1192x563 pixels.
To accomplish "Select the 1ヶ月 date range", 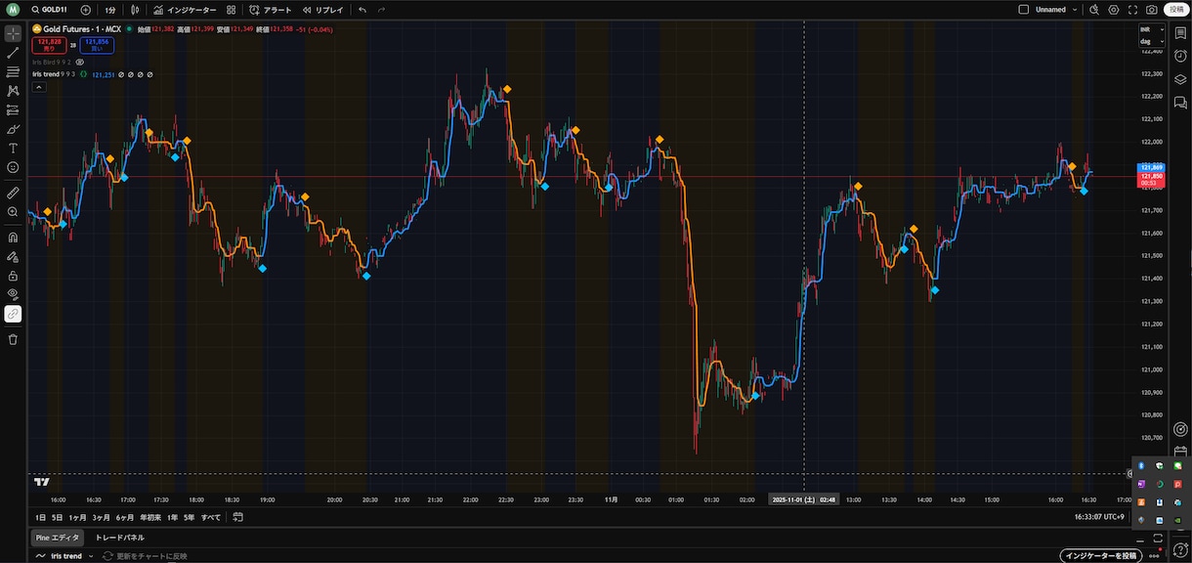I will tap(77, 517).
